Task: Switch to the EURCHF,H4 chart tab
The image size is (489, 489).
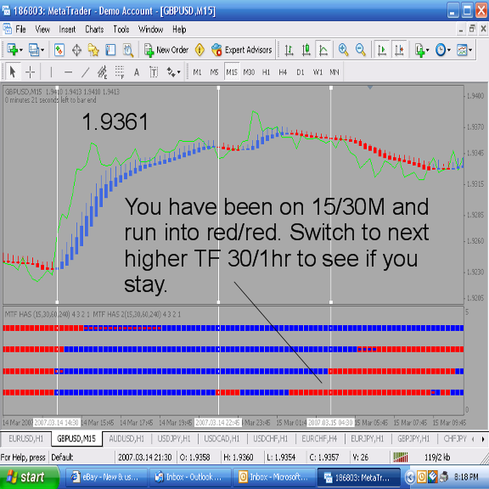Action: tap(319, 439)
